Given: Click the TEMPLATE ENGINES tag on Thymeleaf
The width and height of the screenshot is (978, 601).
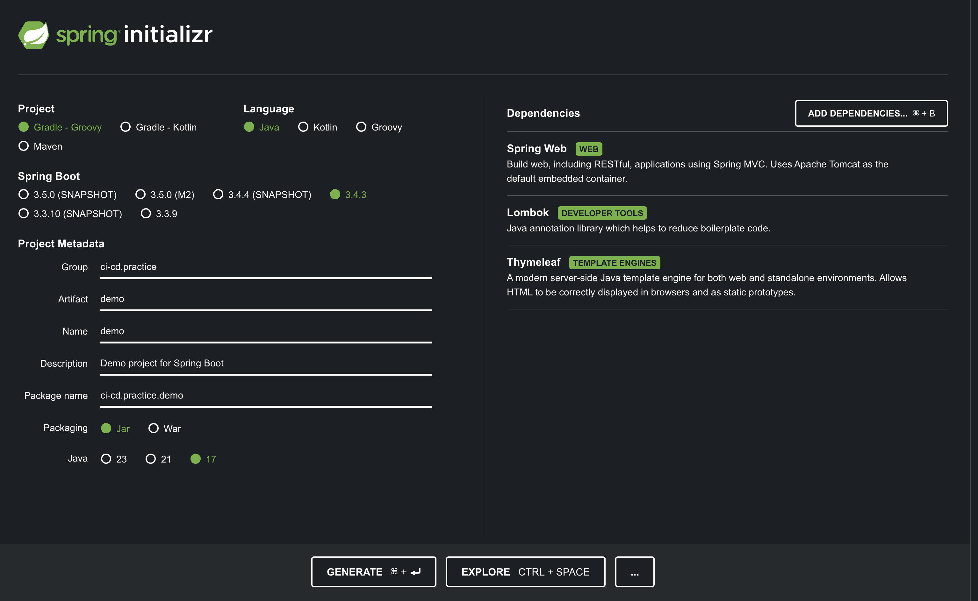Looking at the screenshot, I should [614, 262].
